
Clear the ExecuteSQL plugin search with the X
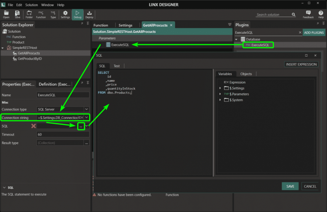[300, 32]
